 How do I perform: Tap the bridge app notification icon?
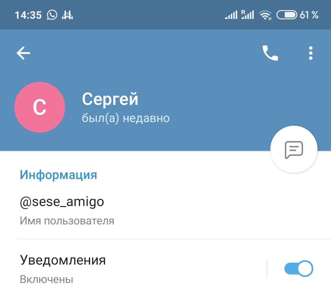67,15
